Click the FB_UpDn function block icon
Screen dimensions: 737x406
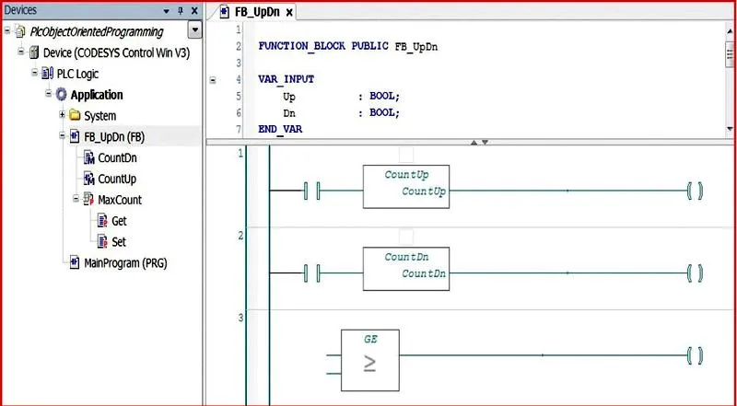click(x=75, y=137)
